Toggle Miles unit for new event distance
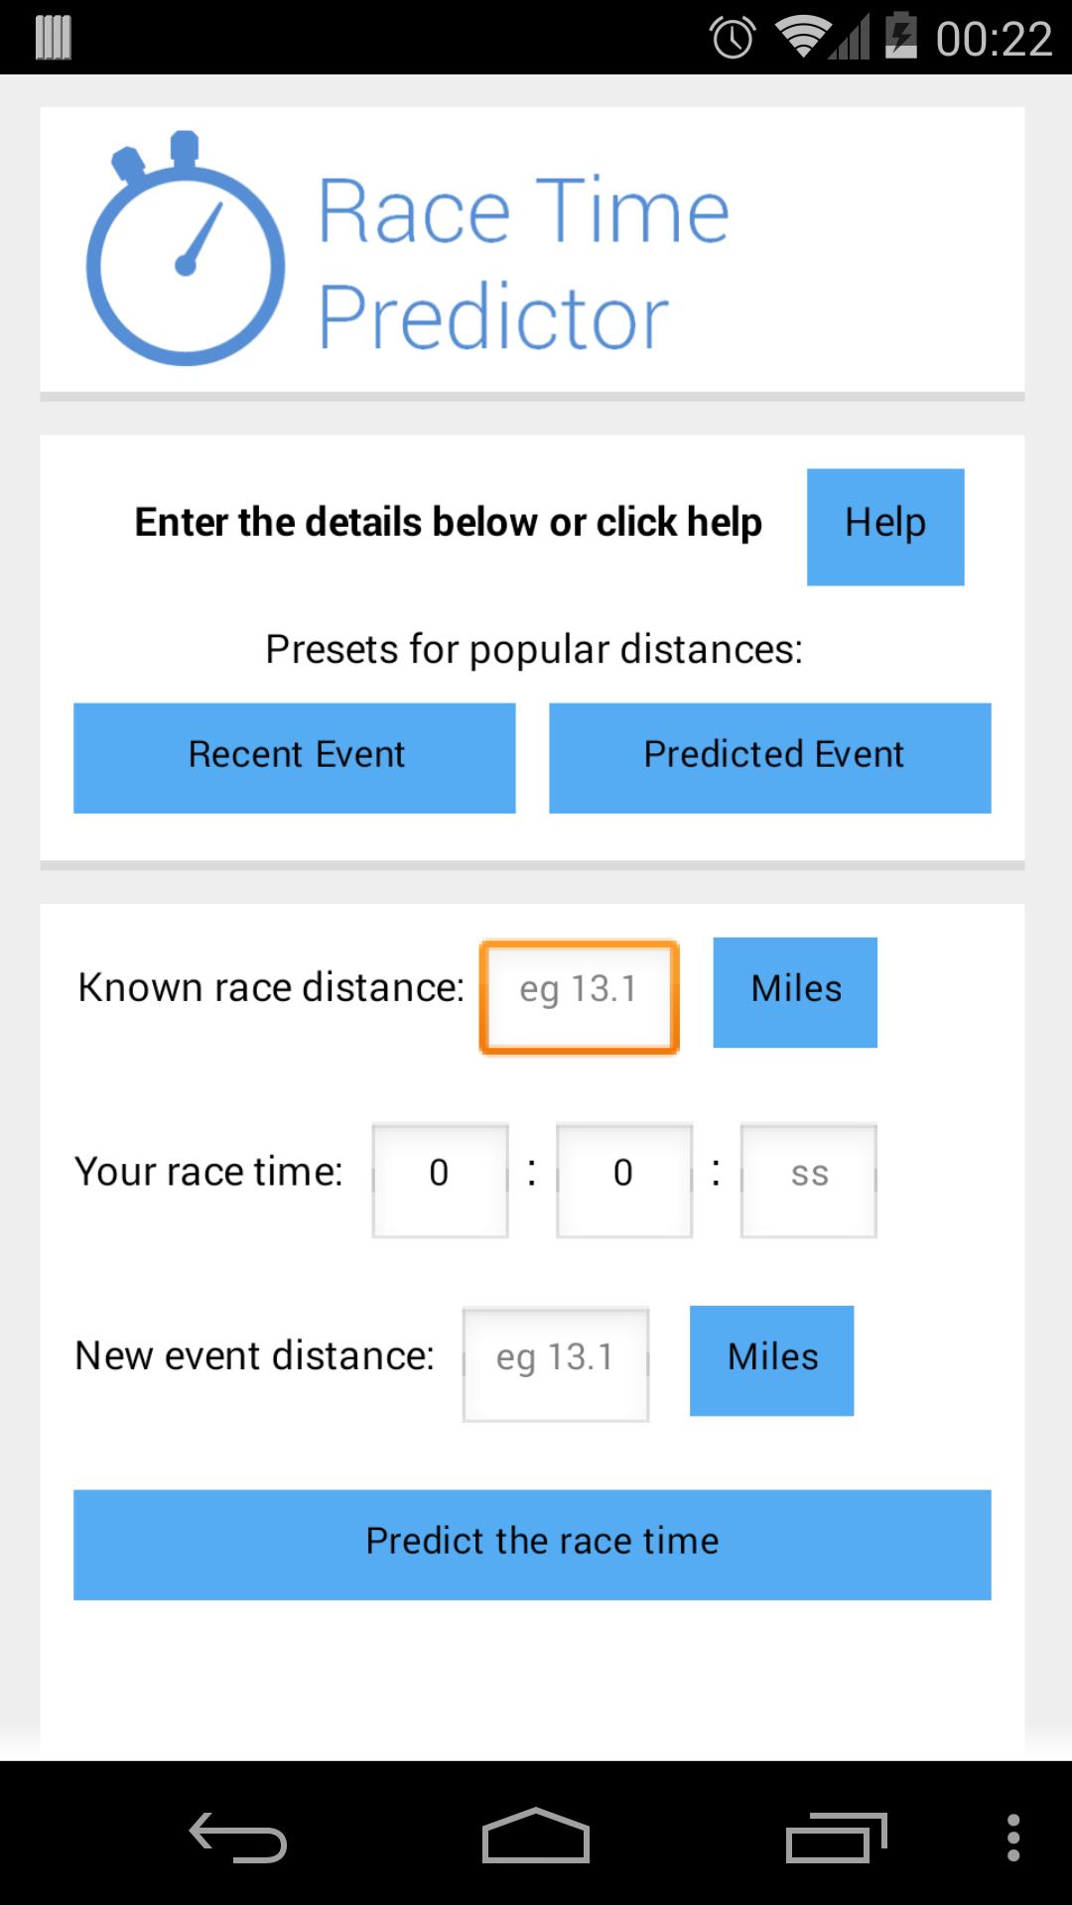Screen dimensions: 1072x1905 [x=771, y=1358]
